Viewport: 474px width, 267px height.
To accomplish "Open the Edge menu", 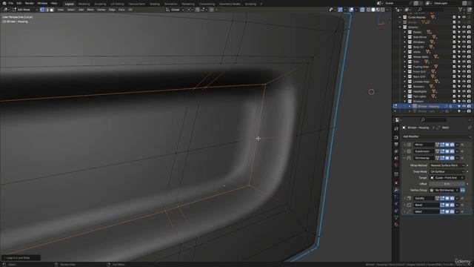I will point(112,10).
